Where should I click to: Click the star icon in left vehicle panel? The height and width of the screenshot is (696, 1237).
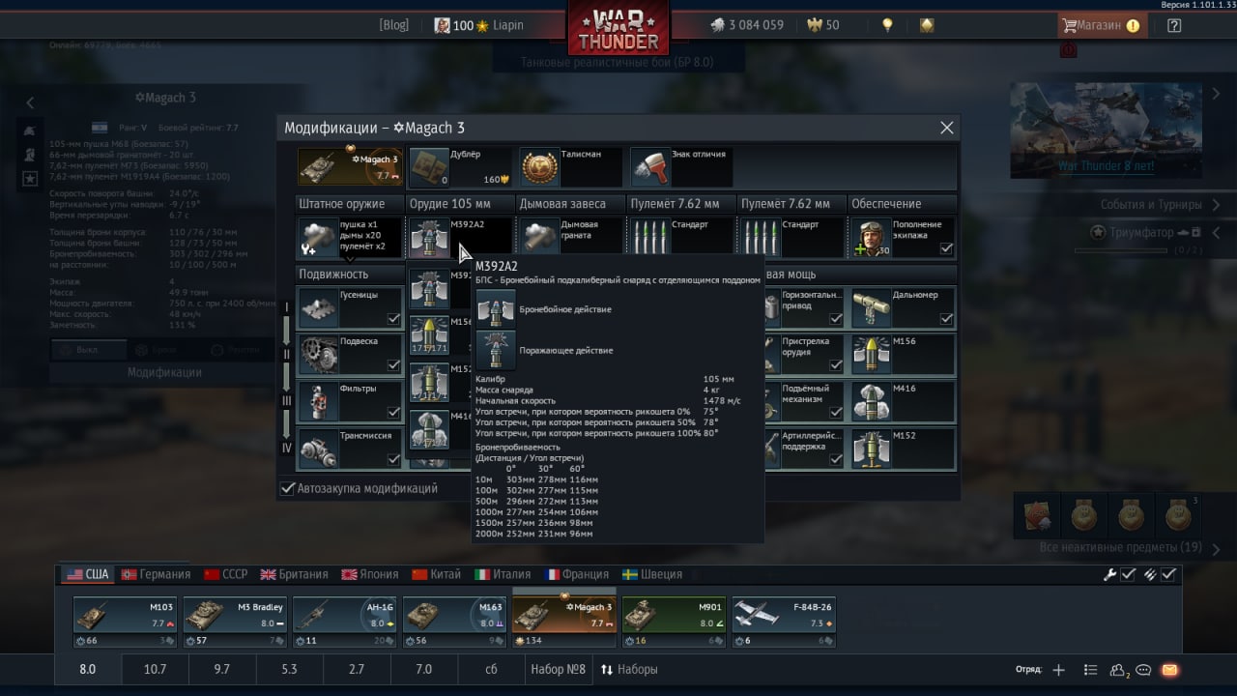tap(30, 178)
